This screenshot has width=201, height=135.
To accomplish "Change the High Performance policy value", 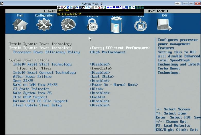I will tap(108, 52).
